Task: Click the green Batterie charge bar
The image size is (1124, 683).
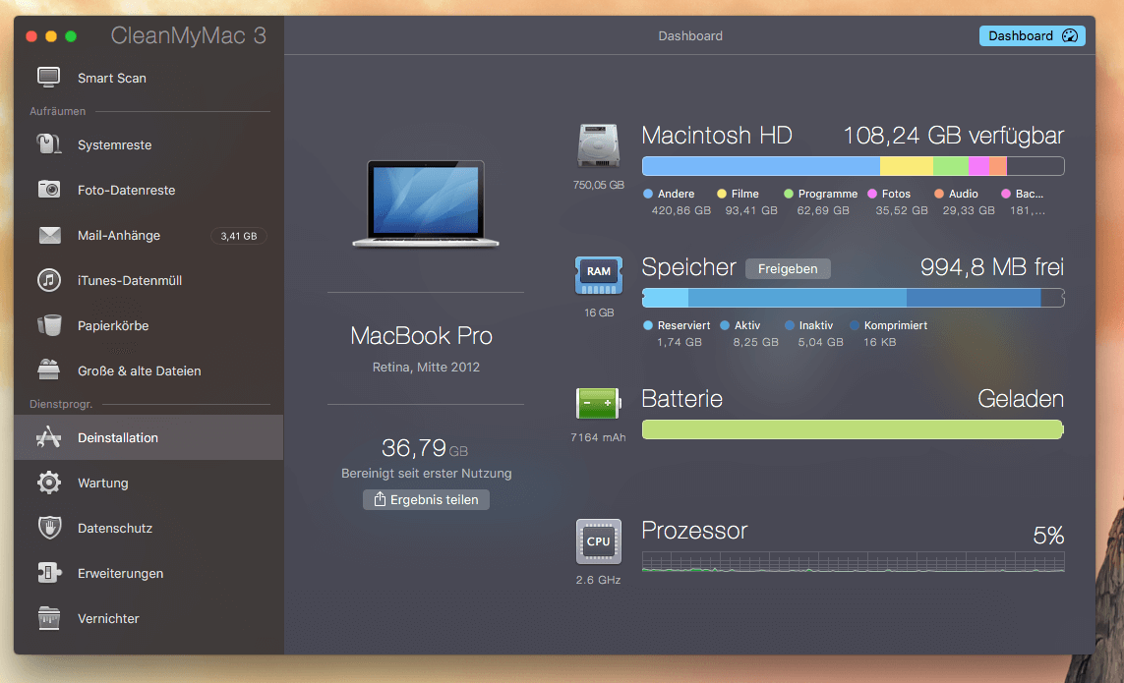Action: pos(853,429)
